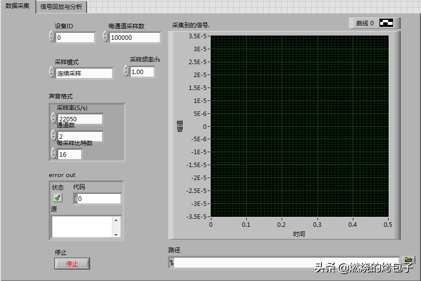Click the 3.5E-5 Y-axis maximum label
The height and width of the screenshot is (281, 421).
pos(198,36)
